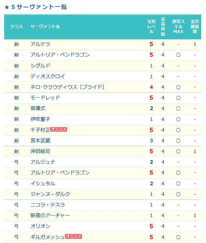Click skill MAX circle for 宮本武蔵
206x243 pixels.
178,141
